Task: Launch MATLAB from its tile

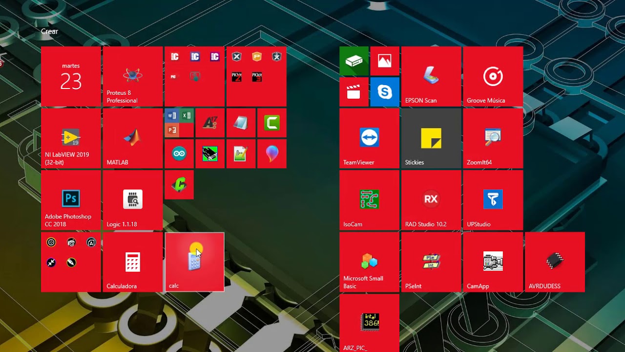Action: click(132, 138)
